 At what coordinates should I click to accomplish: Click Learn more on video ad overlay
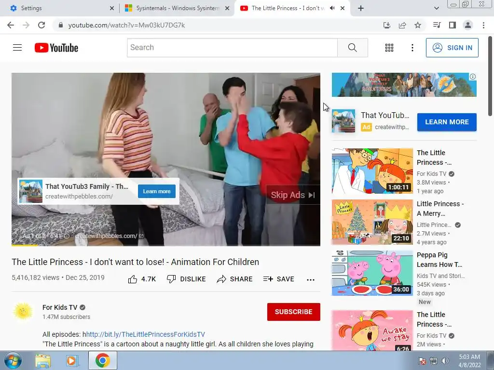point(157,191)
